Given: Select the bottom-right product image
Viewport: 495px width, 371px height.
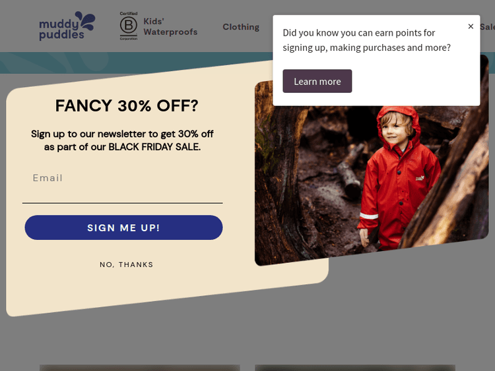Looking at the screenshot, I should click(x=355, y=368).
